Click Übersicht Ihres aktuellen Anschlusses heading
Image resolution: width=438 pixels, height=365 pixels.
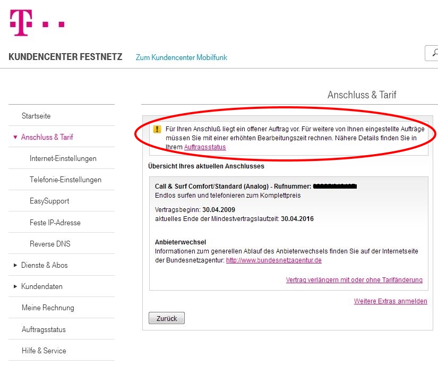(206, 166)
